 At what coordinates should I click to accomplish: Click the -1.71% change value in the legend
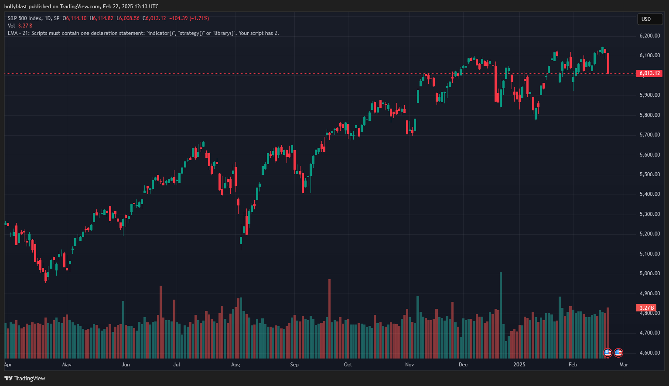(x=200, y=18)
